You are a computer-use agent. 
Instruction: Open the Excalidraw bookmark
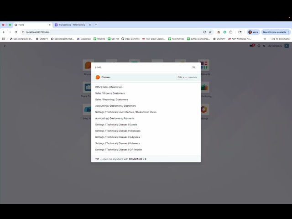84,39
